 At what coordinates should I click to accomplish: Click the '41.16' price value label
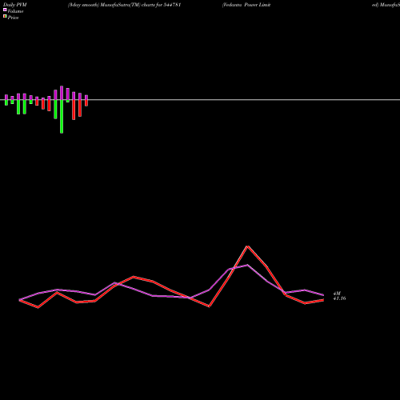(339, 298)
